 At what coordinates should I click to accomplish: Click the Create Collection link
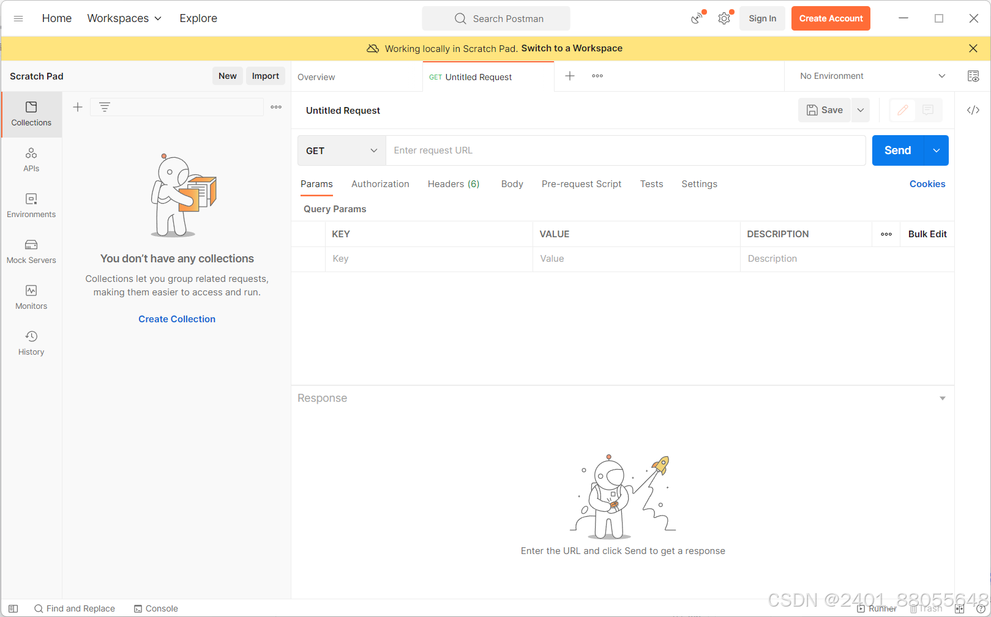[x=177, y=319]
